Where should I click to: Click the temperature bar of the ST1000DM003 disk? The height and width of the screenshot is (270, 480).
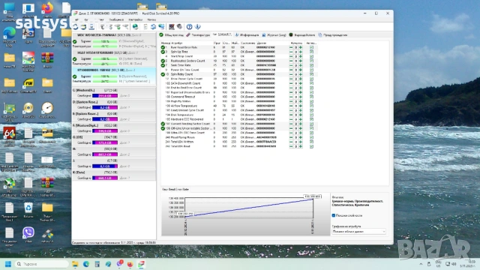tap(105, 82)
